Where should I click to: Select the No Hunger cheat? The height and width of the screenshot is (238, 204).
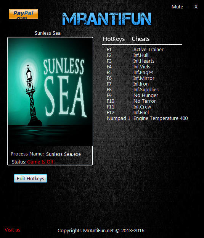tap(146, 96)
